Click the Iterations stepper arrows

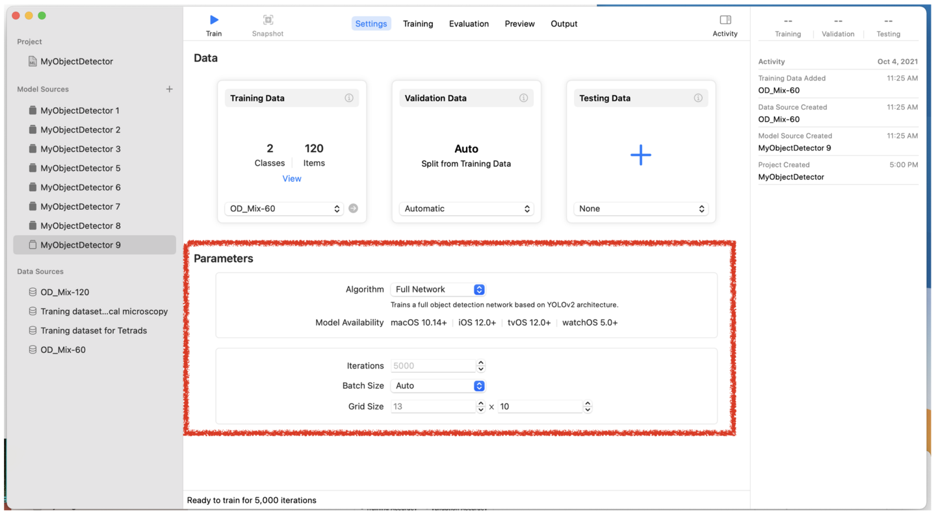coord(481,366)
